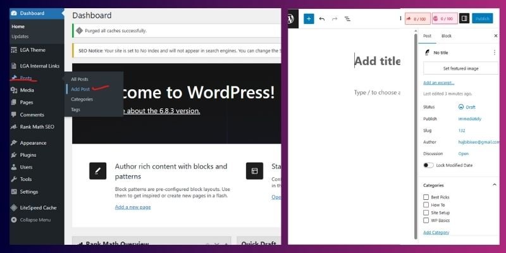Select Home under Dashboard menu
This screenshot has width=506, height=253.
click(x=18, y=27)
